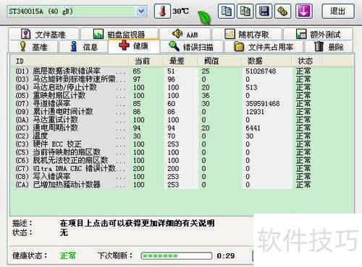362x267 pixels.
Task: Click the thermometer temperature icon
Action: (163, 11)
